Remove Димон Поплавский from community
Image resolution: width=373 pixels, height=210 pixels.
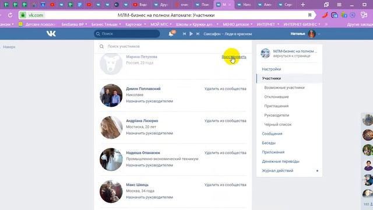(x=226, y=89)
